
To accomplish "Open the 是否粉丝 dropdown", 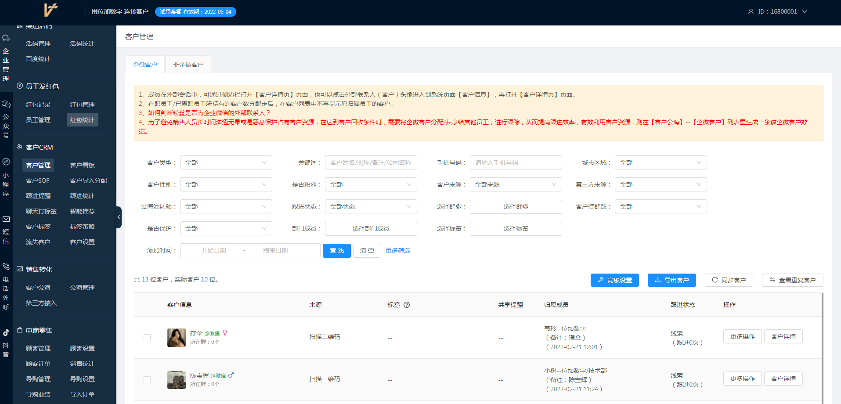I will click(x=371, y=184).
